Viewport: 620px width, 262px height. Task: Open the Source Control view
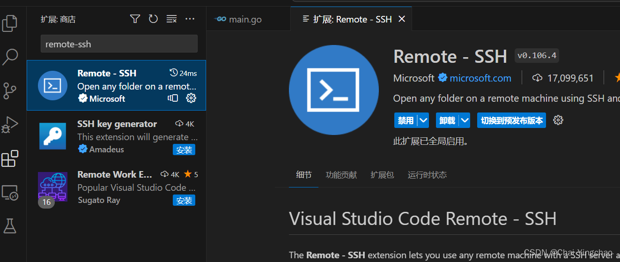10,90
